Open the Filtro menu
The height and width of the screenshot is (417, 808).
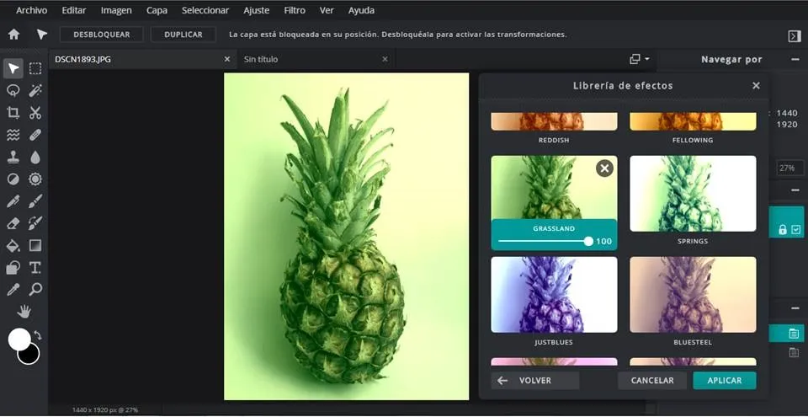pyautogui.click(x=295, y=10)
